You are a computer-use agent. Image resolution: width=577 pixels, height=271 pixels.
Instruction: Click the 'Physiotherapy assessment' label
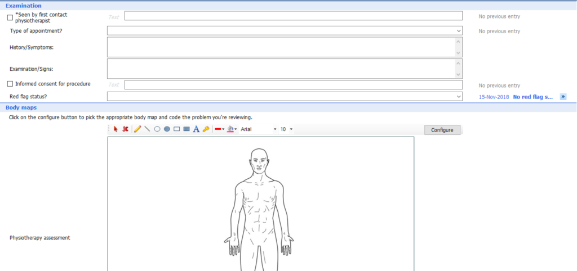tap(40, 238)
